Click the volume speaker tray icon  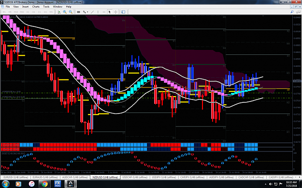coord(271,184)
